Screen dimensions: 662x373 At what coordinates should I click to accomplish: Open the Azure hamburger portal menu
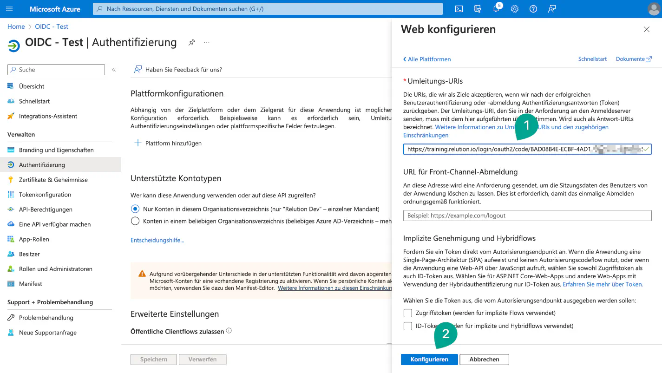9,9
